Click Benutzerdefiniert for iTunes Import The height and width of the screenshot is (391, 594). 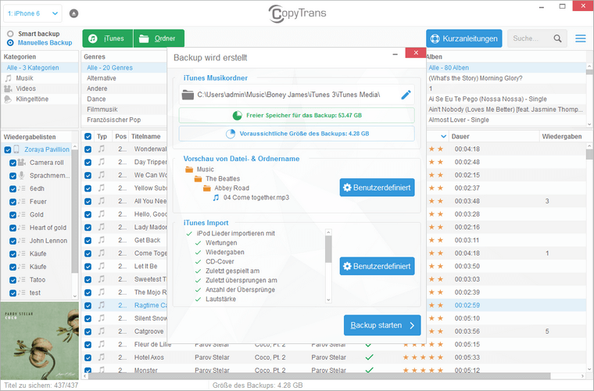pyautogui.click(x=377, y=266)
